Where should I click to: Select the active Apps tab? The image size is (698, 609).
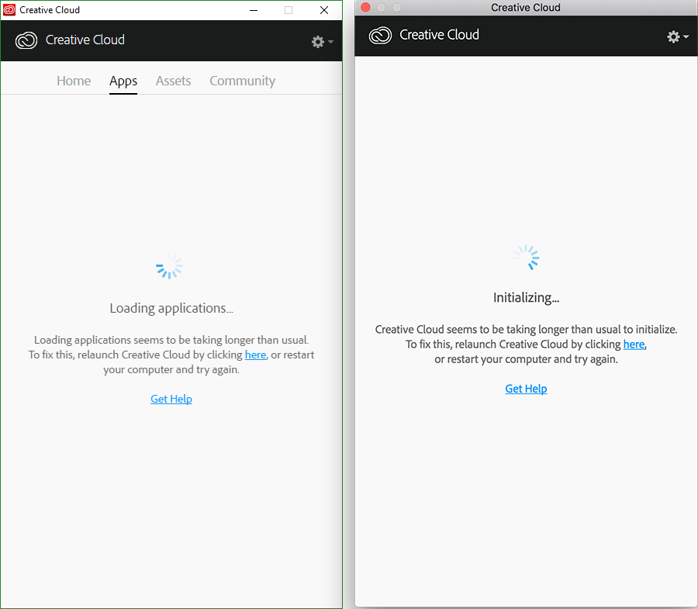(x=123, y=81)
